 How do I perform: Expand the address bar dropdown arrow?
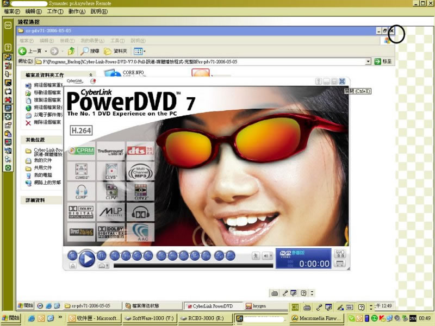[368, 61]
